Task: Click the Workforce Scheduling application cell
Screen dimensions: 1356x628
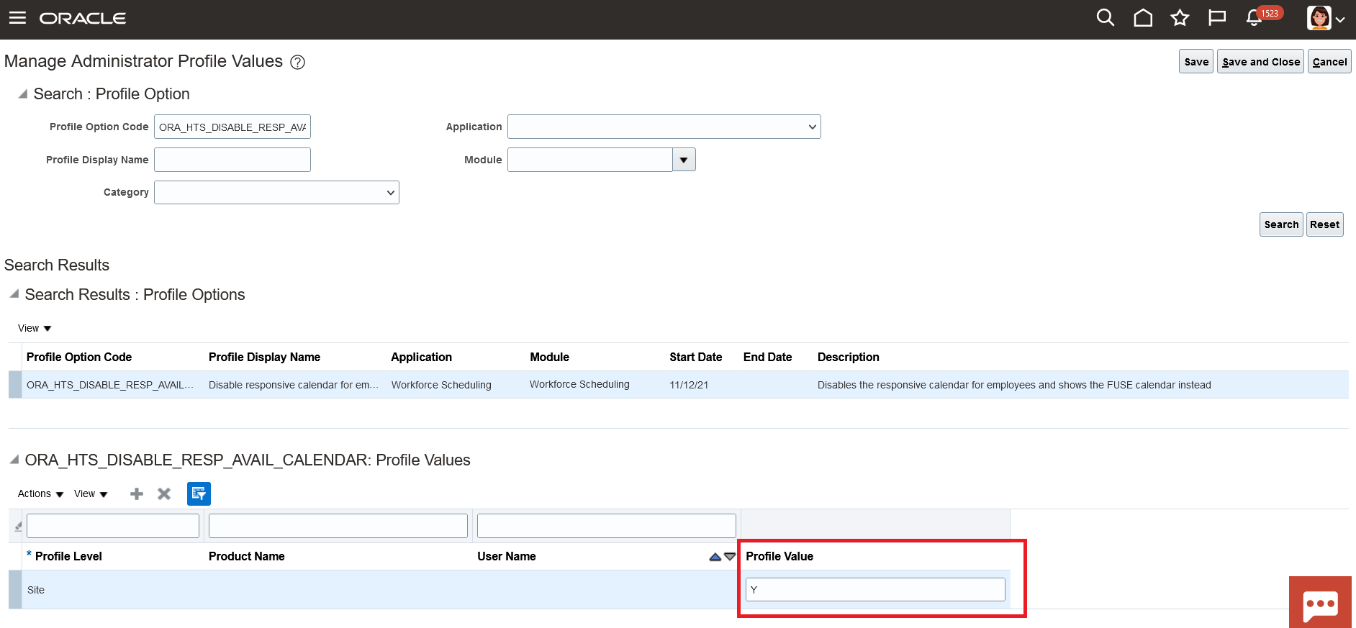Action: 441,385
